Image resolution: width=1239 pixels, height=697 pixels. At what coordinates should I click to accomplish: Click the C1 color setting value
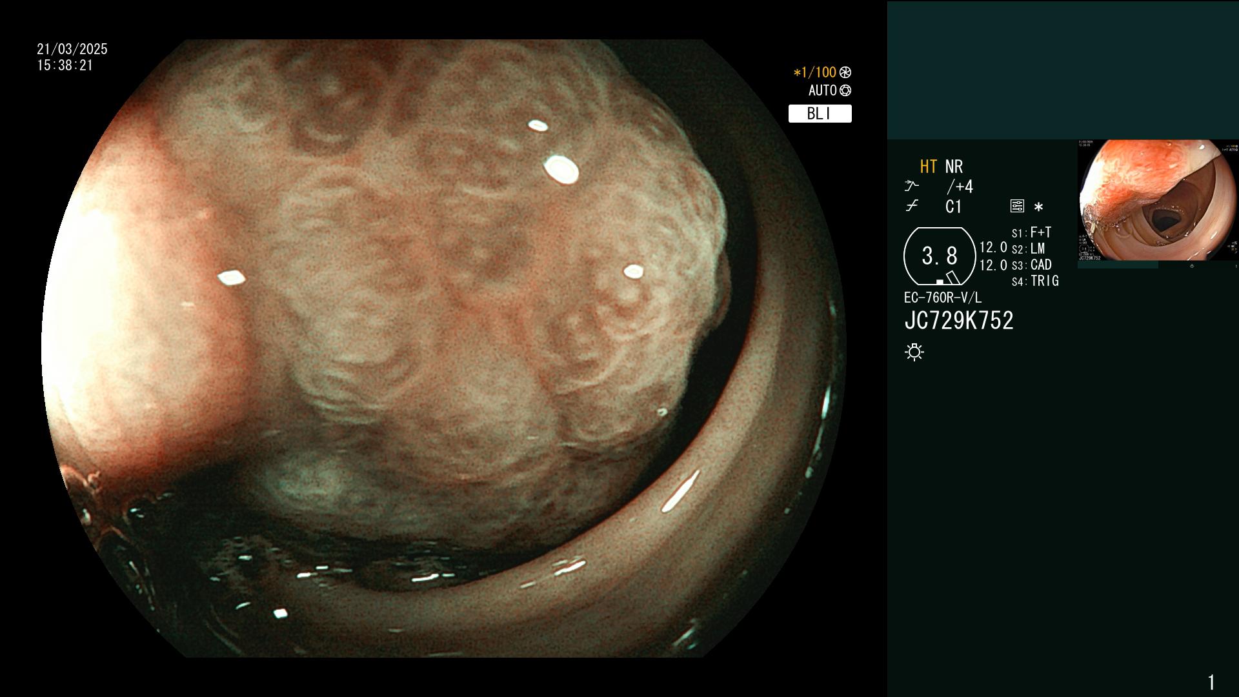(953, 207)
